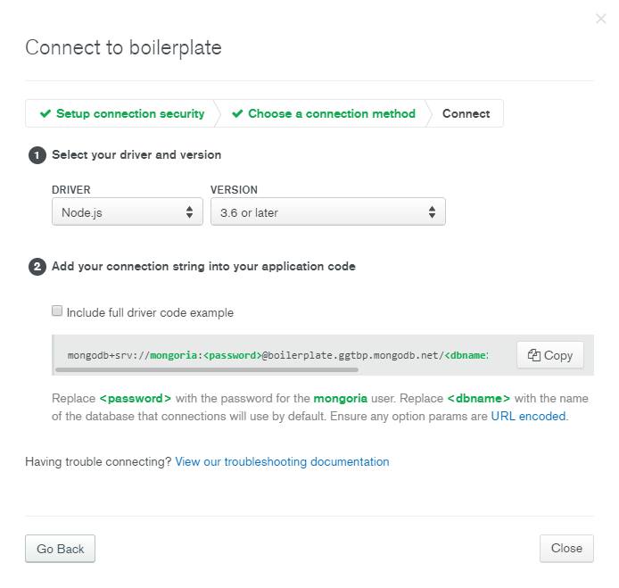The image size is (619, 588).
Task: Click the step 1 number badge
Action: pos(37,155)
